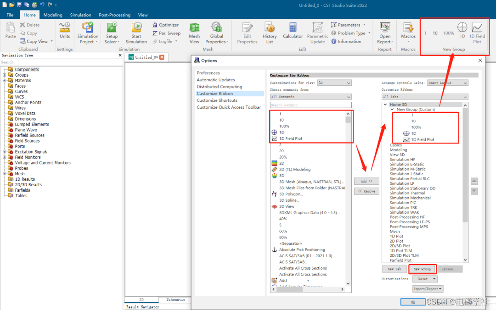
Task: Open the All Tabs dropdown
Action: [425, 97]
